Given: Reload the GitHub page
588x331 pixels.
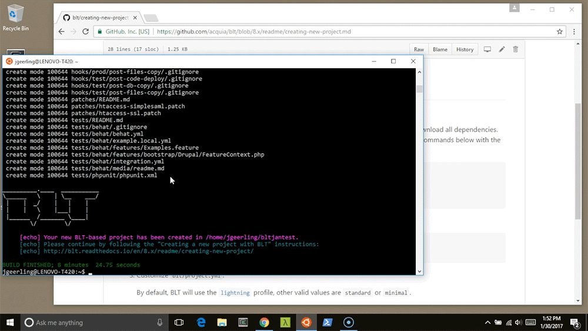Looking at the screenshot, I should tap(85, 32).
